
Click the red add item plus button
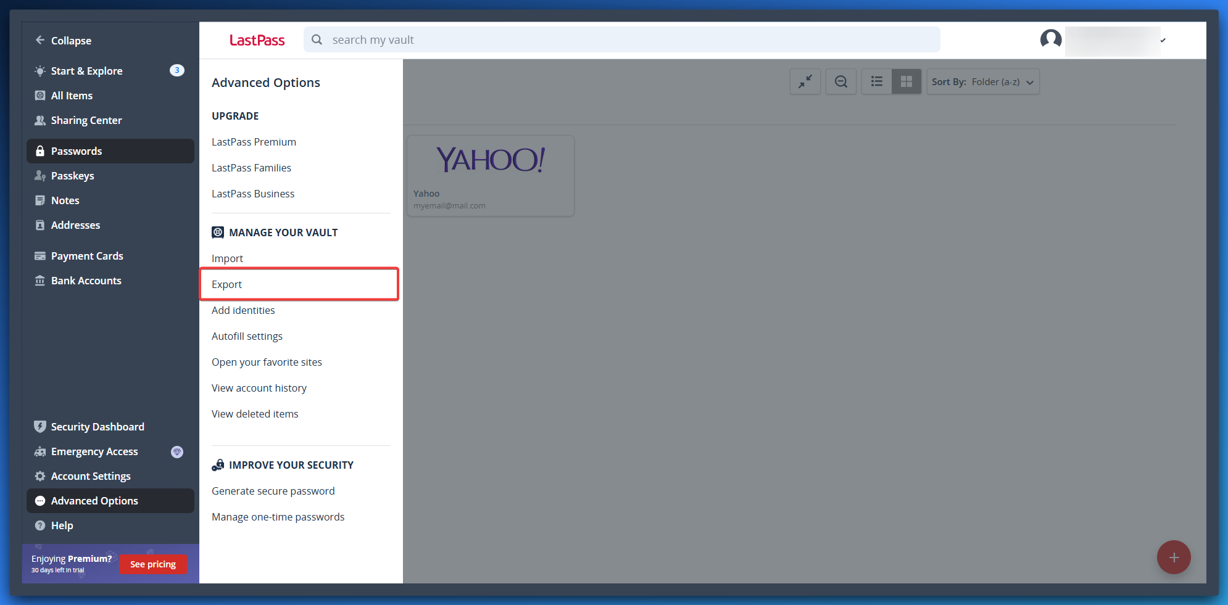pos(1173,557)
